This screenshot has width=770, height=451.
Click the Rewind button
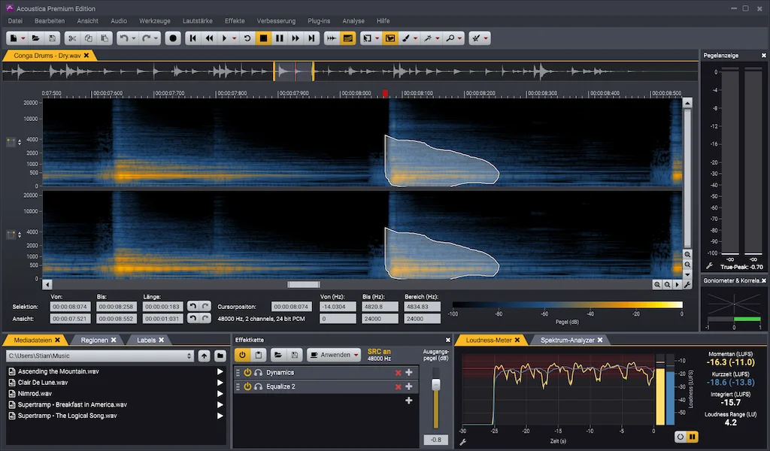(x=209, y=38)
